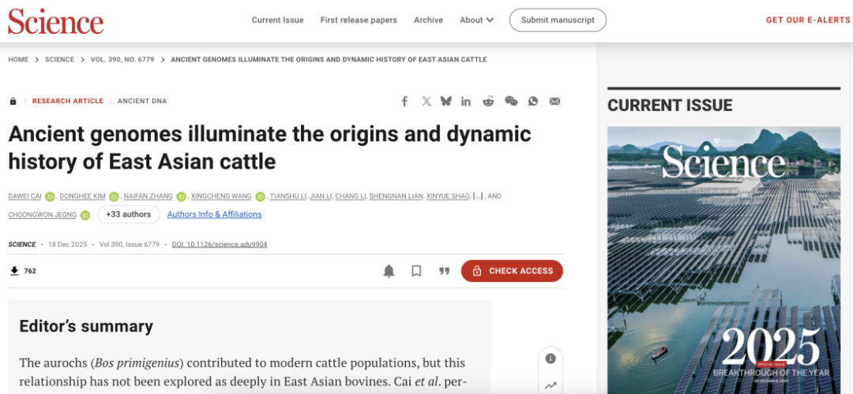Open Authors Info & Affiliations link
The height and width of the screenshot is (394, 853).
(214, 214)
